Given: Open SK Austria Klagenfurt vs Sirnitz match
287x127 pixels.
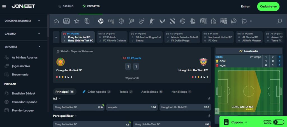Looking at the screenshot, I should coord(146,37).
